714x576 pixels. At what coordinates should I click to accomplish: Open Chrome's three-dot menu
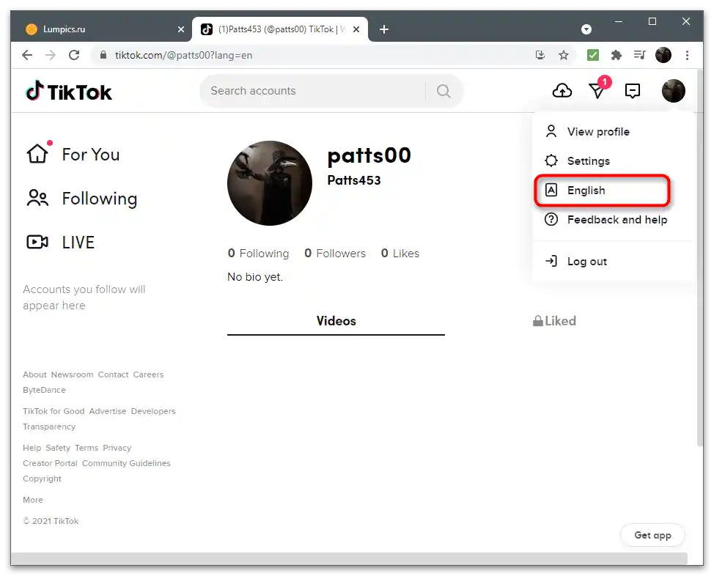click(x=687, y=55)
